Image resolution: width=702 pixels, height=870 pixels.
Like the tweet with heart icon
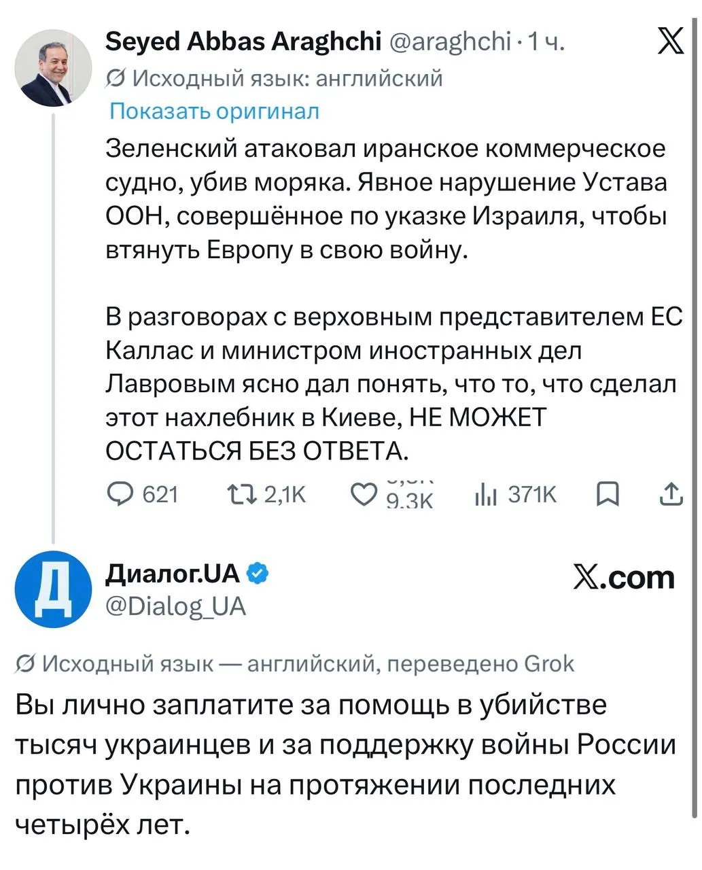pos(364,495)
